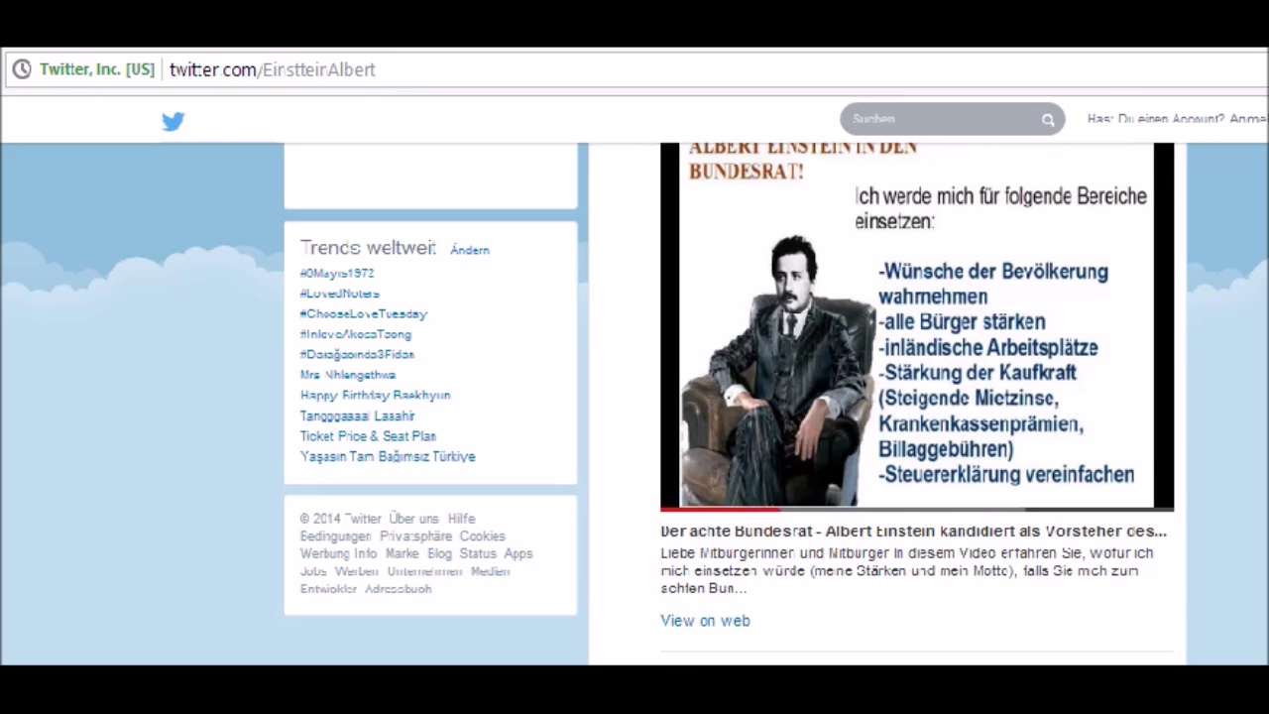
Task: Click the Twitter, Inc. [US] security badge
Action: point(96,69)
